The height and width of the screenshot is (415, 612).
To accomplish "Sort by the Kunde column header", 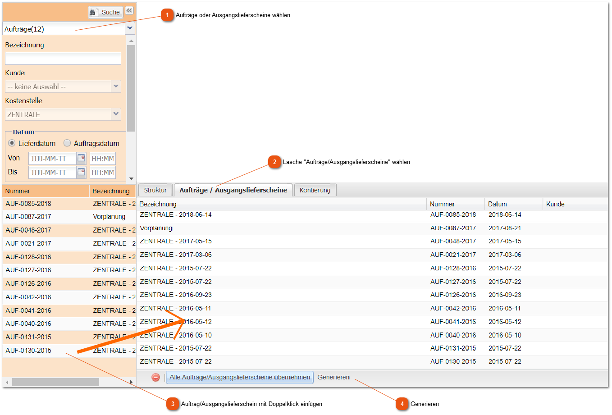I will tap(575, 204).
